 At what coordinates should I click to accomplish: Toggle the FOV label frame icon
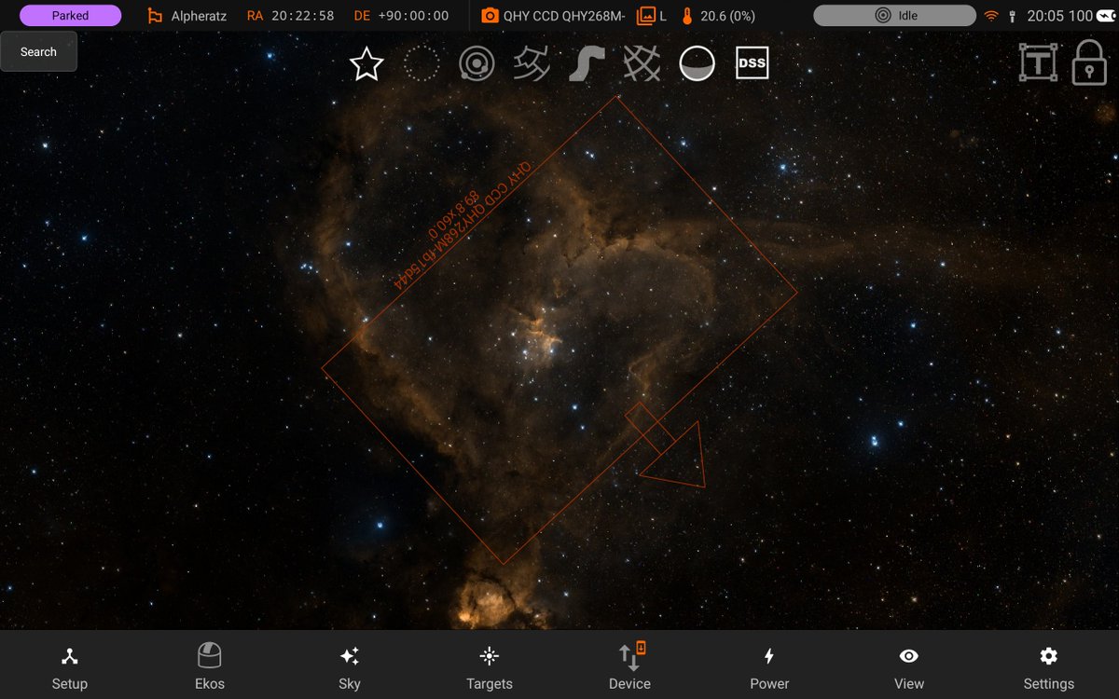[x=1040, y=63]
